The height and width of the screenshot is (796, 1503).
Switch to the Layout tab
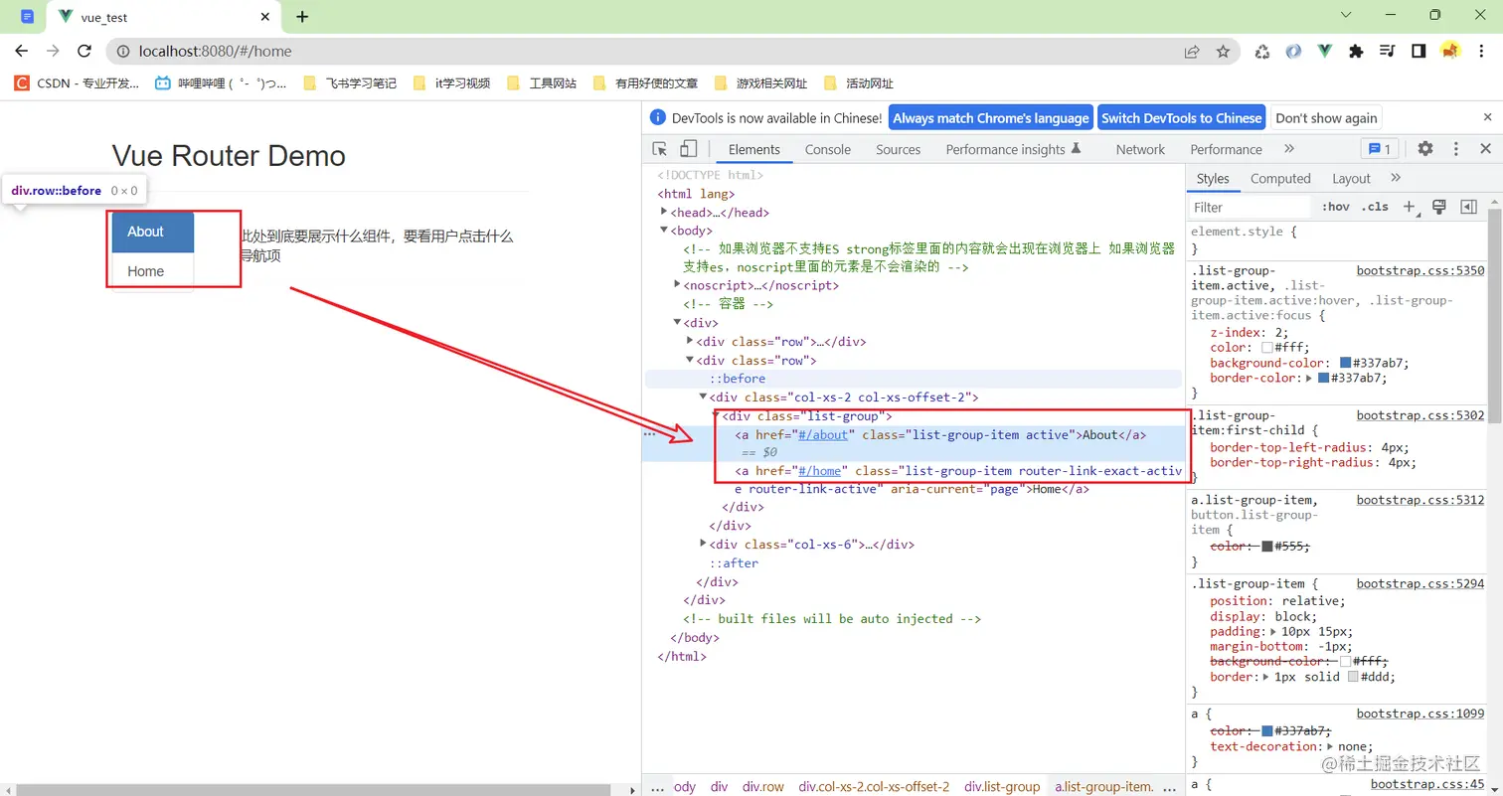pos(1351,179)
